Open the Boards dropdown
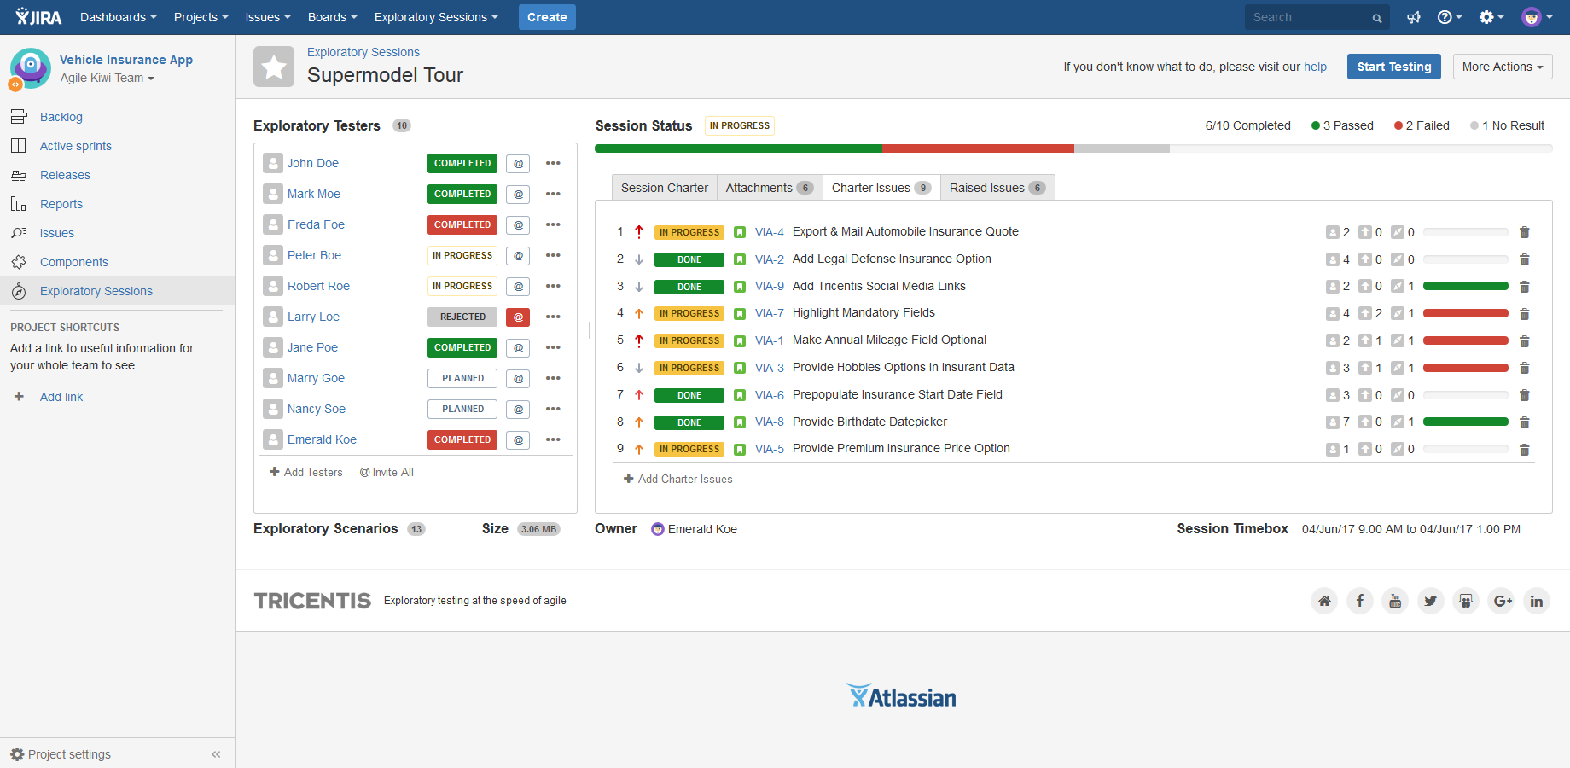1570x768 pixels. coord(333,17)
